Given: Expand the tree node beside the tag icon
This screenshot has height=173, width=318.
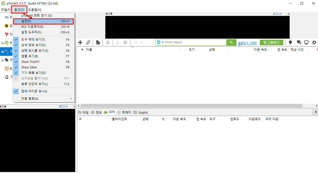Looking at the screenshot, I should (3, 60).
